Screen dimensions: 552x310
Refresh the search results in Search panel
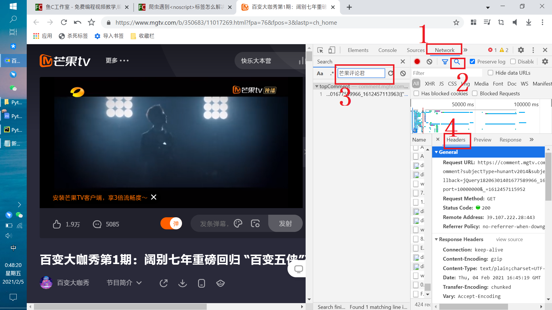click(391, 73)
